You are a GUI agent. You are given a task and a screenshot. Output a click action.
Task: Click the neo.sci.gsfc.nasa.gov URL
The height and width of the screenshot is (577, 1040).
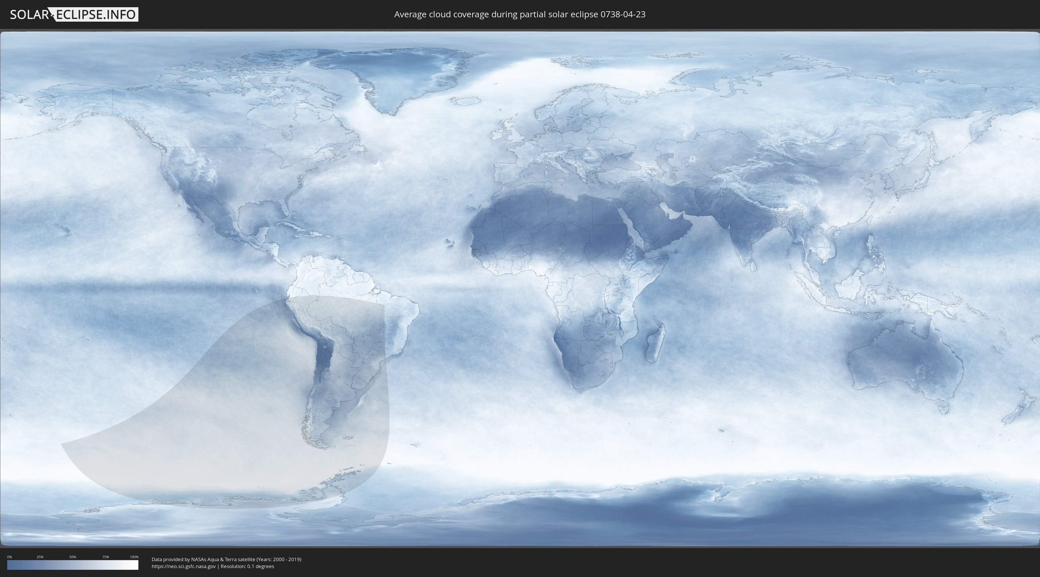pos(184,566)
